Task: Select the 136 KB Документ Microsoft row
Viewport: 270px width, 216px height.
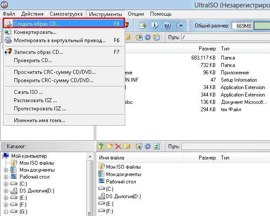Action: tap(198, 102)
